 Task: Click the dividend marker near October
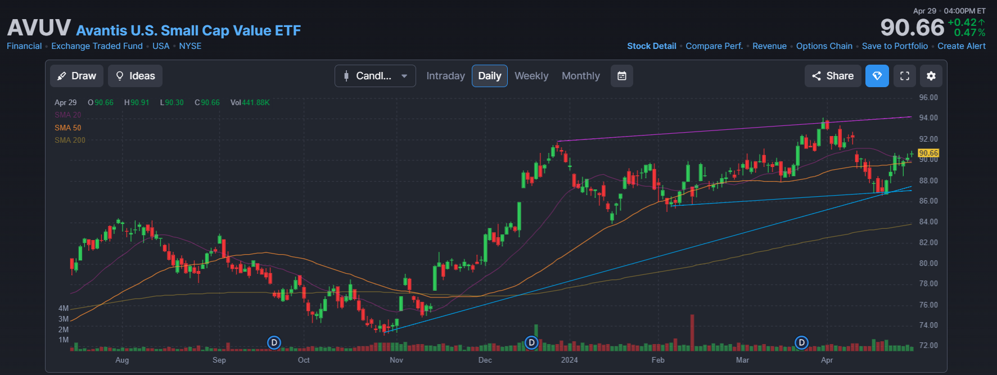(x=274, y=342)
